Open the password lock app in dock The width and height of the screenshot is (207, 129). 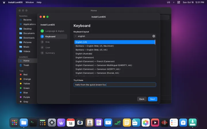coord(136,123)
